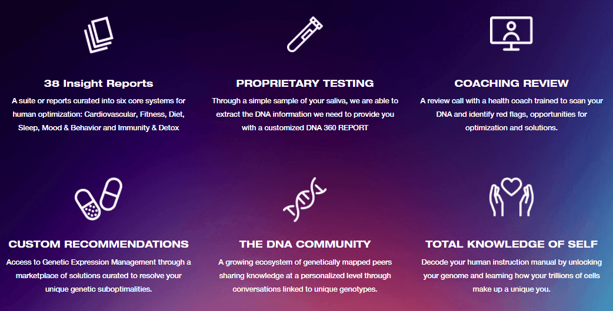Click the monitor with person coaching icon

click(511, 33)
